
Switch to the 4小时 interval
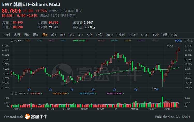(145, 35)
